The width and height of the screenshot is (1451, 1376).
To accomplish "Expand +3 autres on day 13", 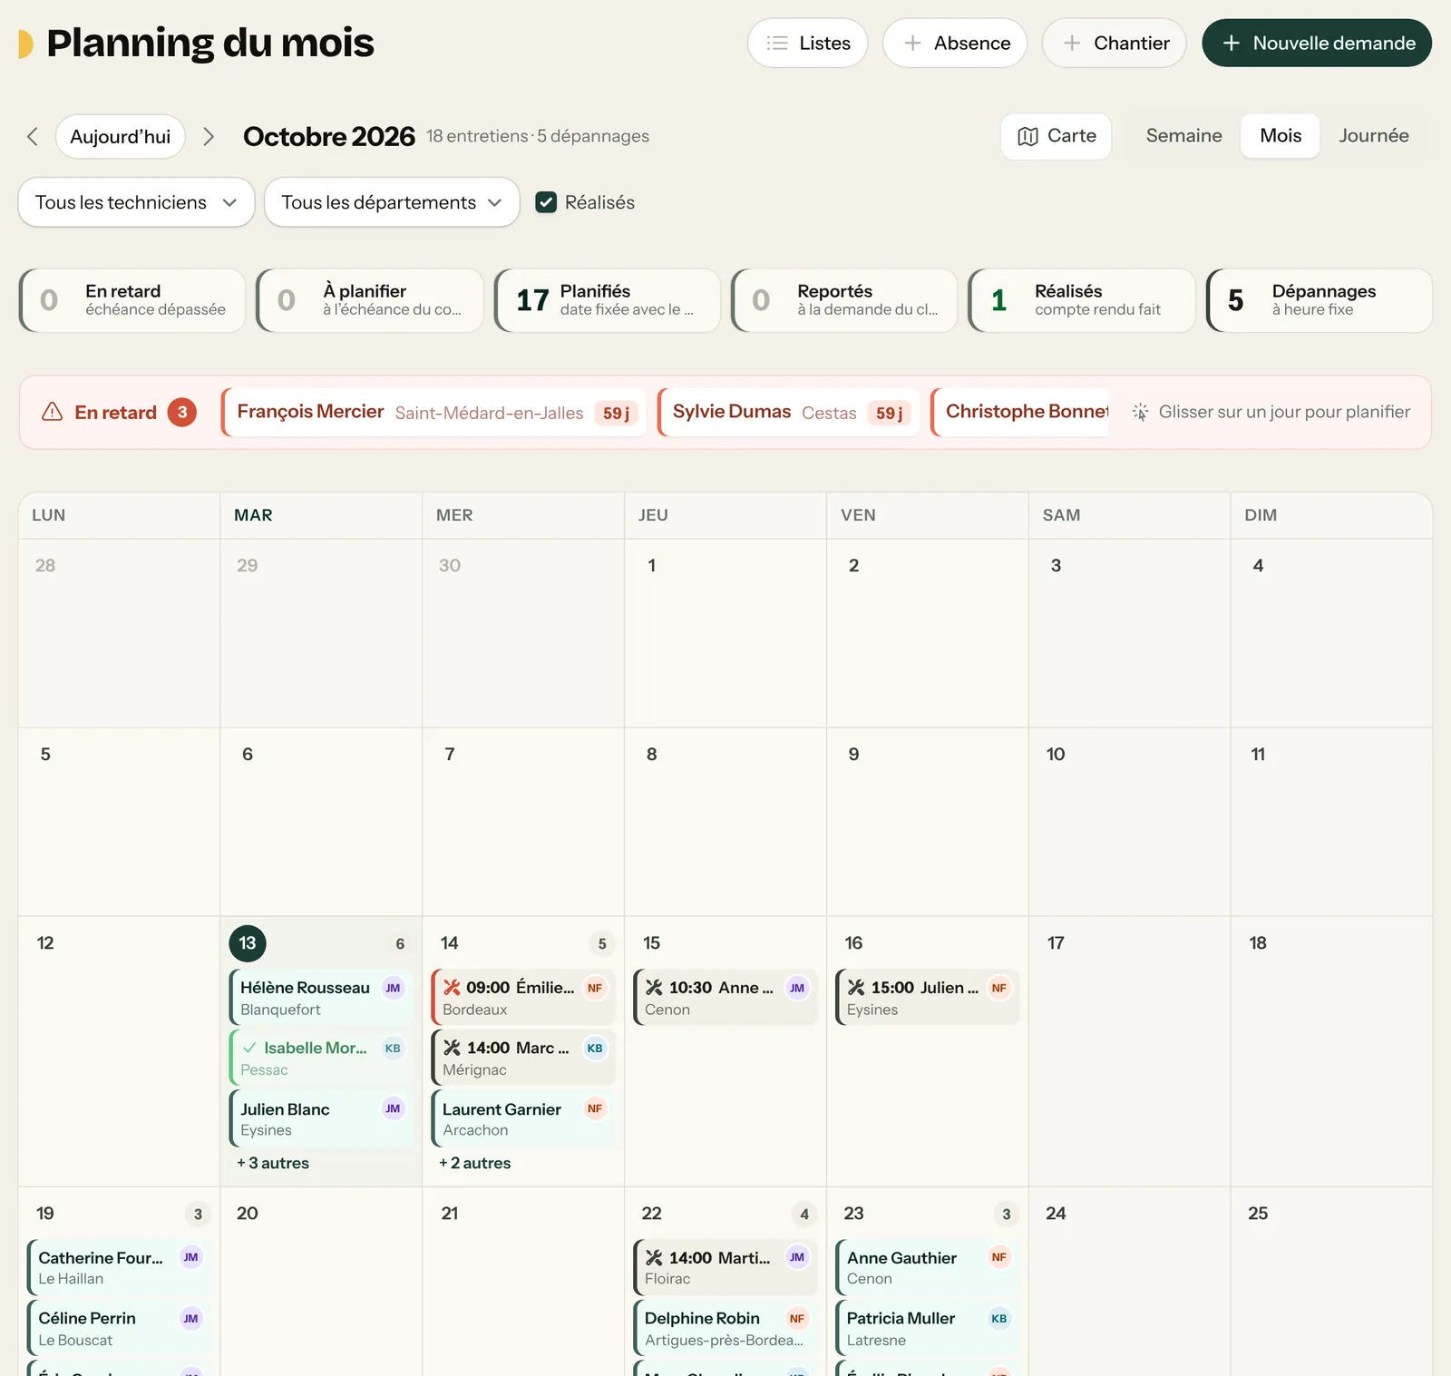I will (x=273, y=1163).
